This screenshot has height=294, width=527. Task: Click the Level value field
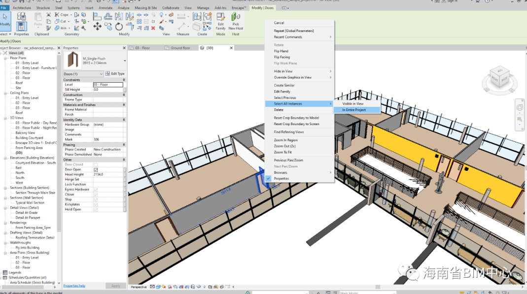click(107, 85)
